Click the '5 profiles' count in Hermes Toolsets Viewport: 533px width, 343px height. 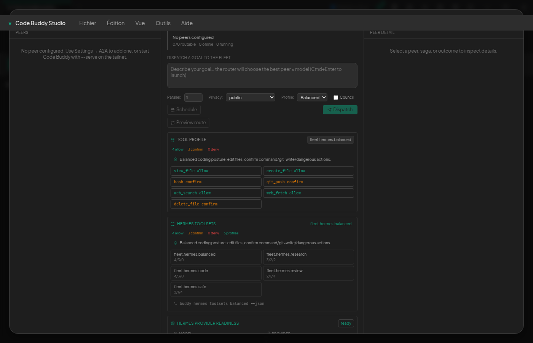pyautogui.click(x=231, y=233)
